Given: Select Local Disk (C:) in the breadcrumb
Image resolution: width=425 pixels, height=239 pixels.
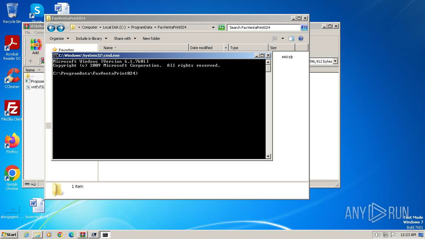Looking at the screenshot, I should click(x=114, y=28).
